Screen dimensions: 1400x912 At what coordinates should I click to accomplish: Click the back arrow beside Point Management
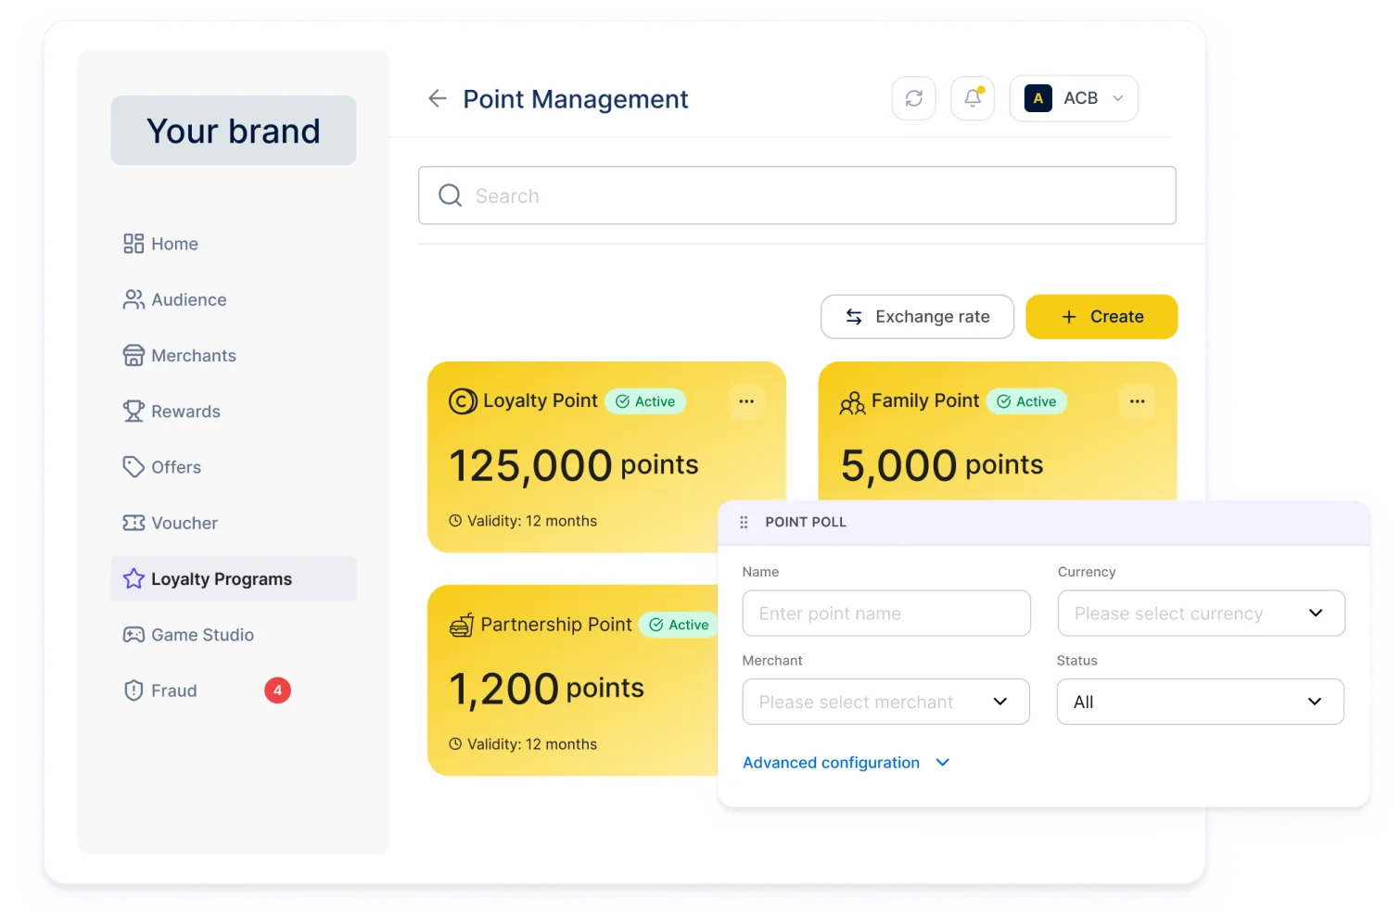438,98
